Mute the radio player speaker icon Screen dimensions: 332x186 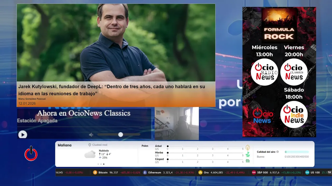91,135
